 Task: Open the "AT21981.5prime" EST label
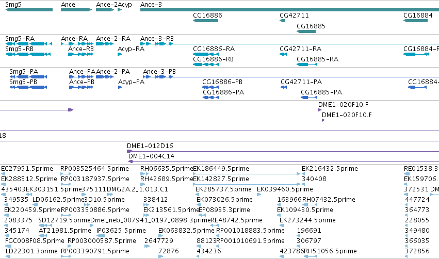[x=65, y=231]
